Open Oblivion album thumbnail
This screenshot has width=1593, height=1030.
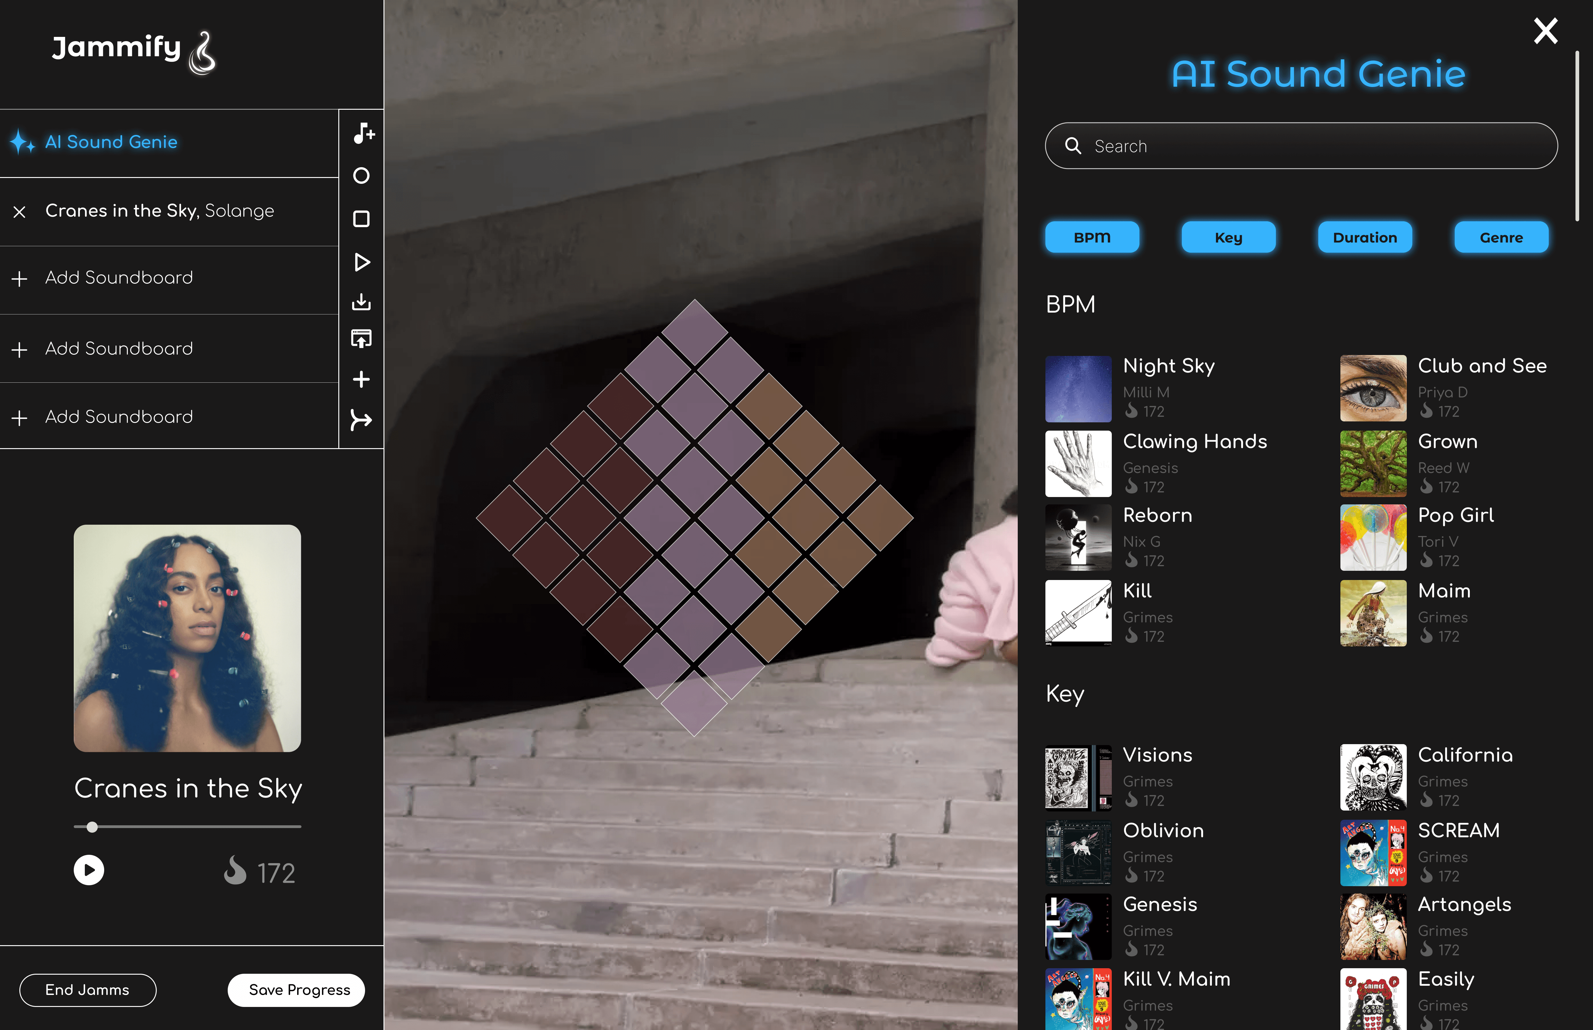coord(1078,853)
